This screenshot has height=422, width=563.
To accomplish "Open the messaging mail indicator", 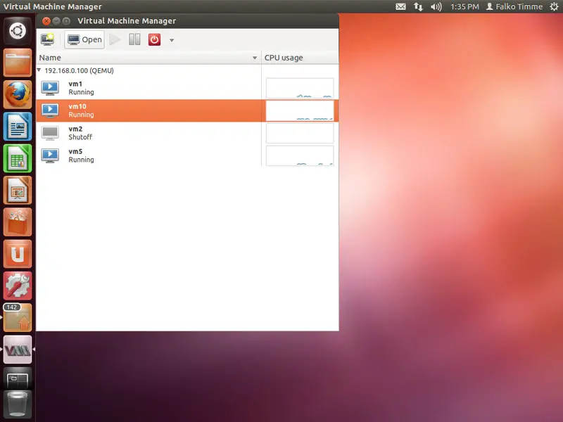I will 400,6.
